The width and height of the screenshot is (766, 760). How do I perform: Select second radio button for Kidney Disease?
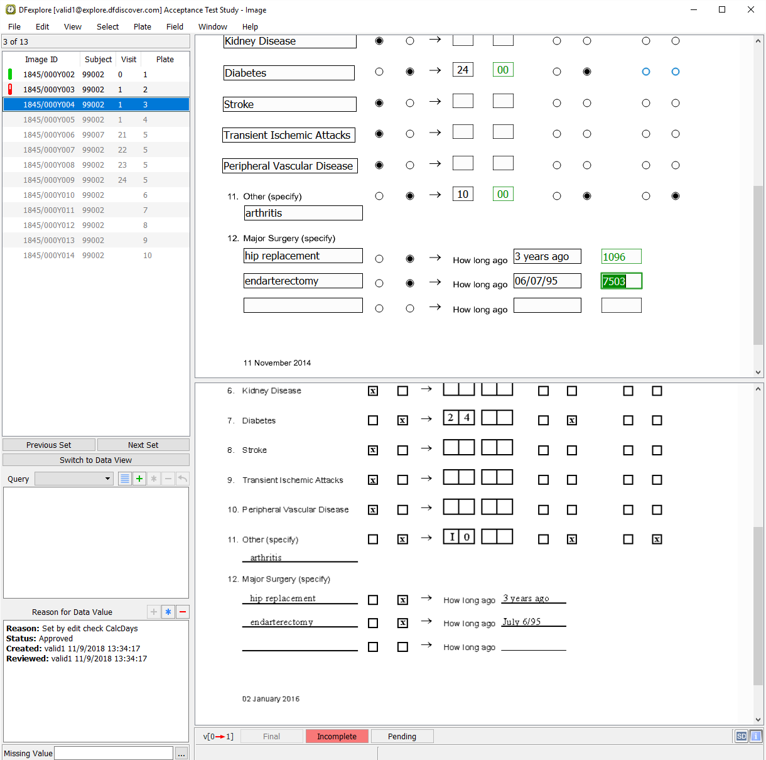(x=410, y=41)
